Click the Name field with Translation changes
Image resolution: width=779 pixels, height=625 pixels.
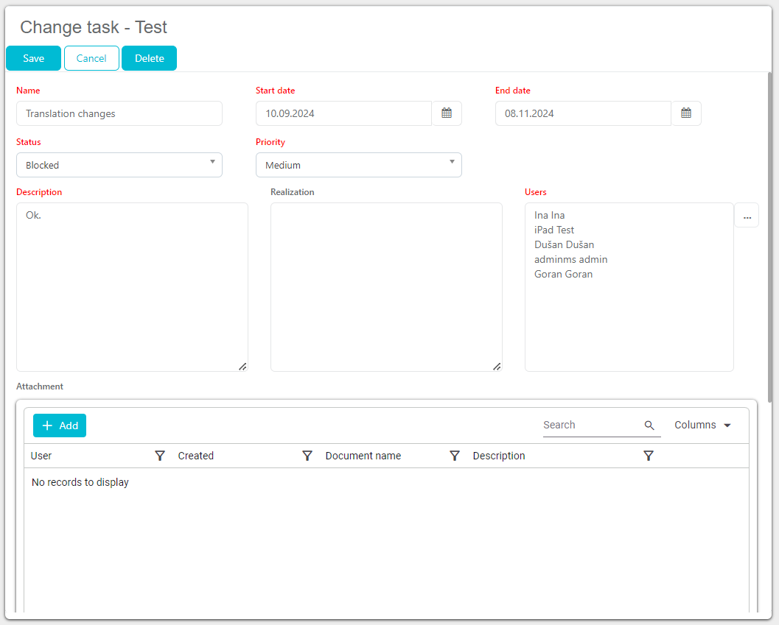119,113
